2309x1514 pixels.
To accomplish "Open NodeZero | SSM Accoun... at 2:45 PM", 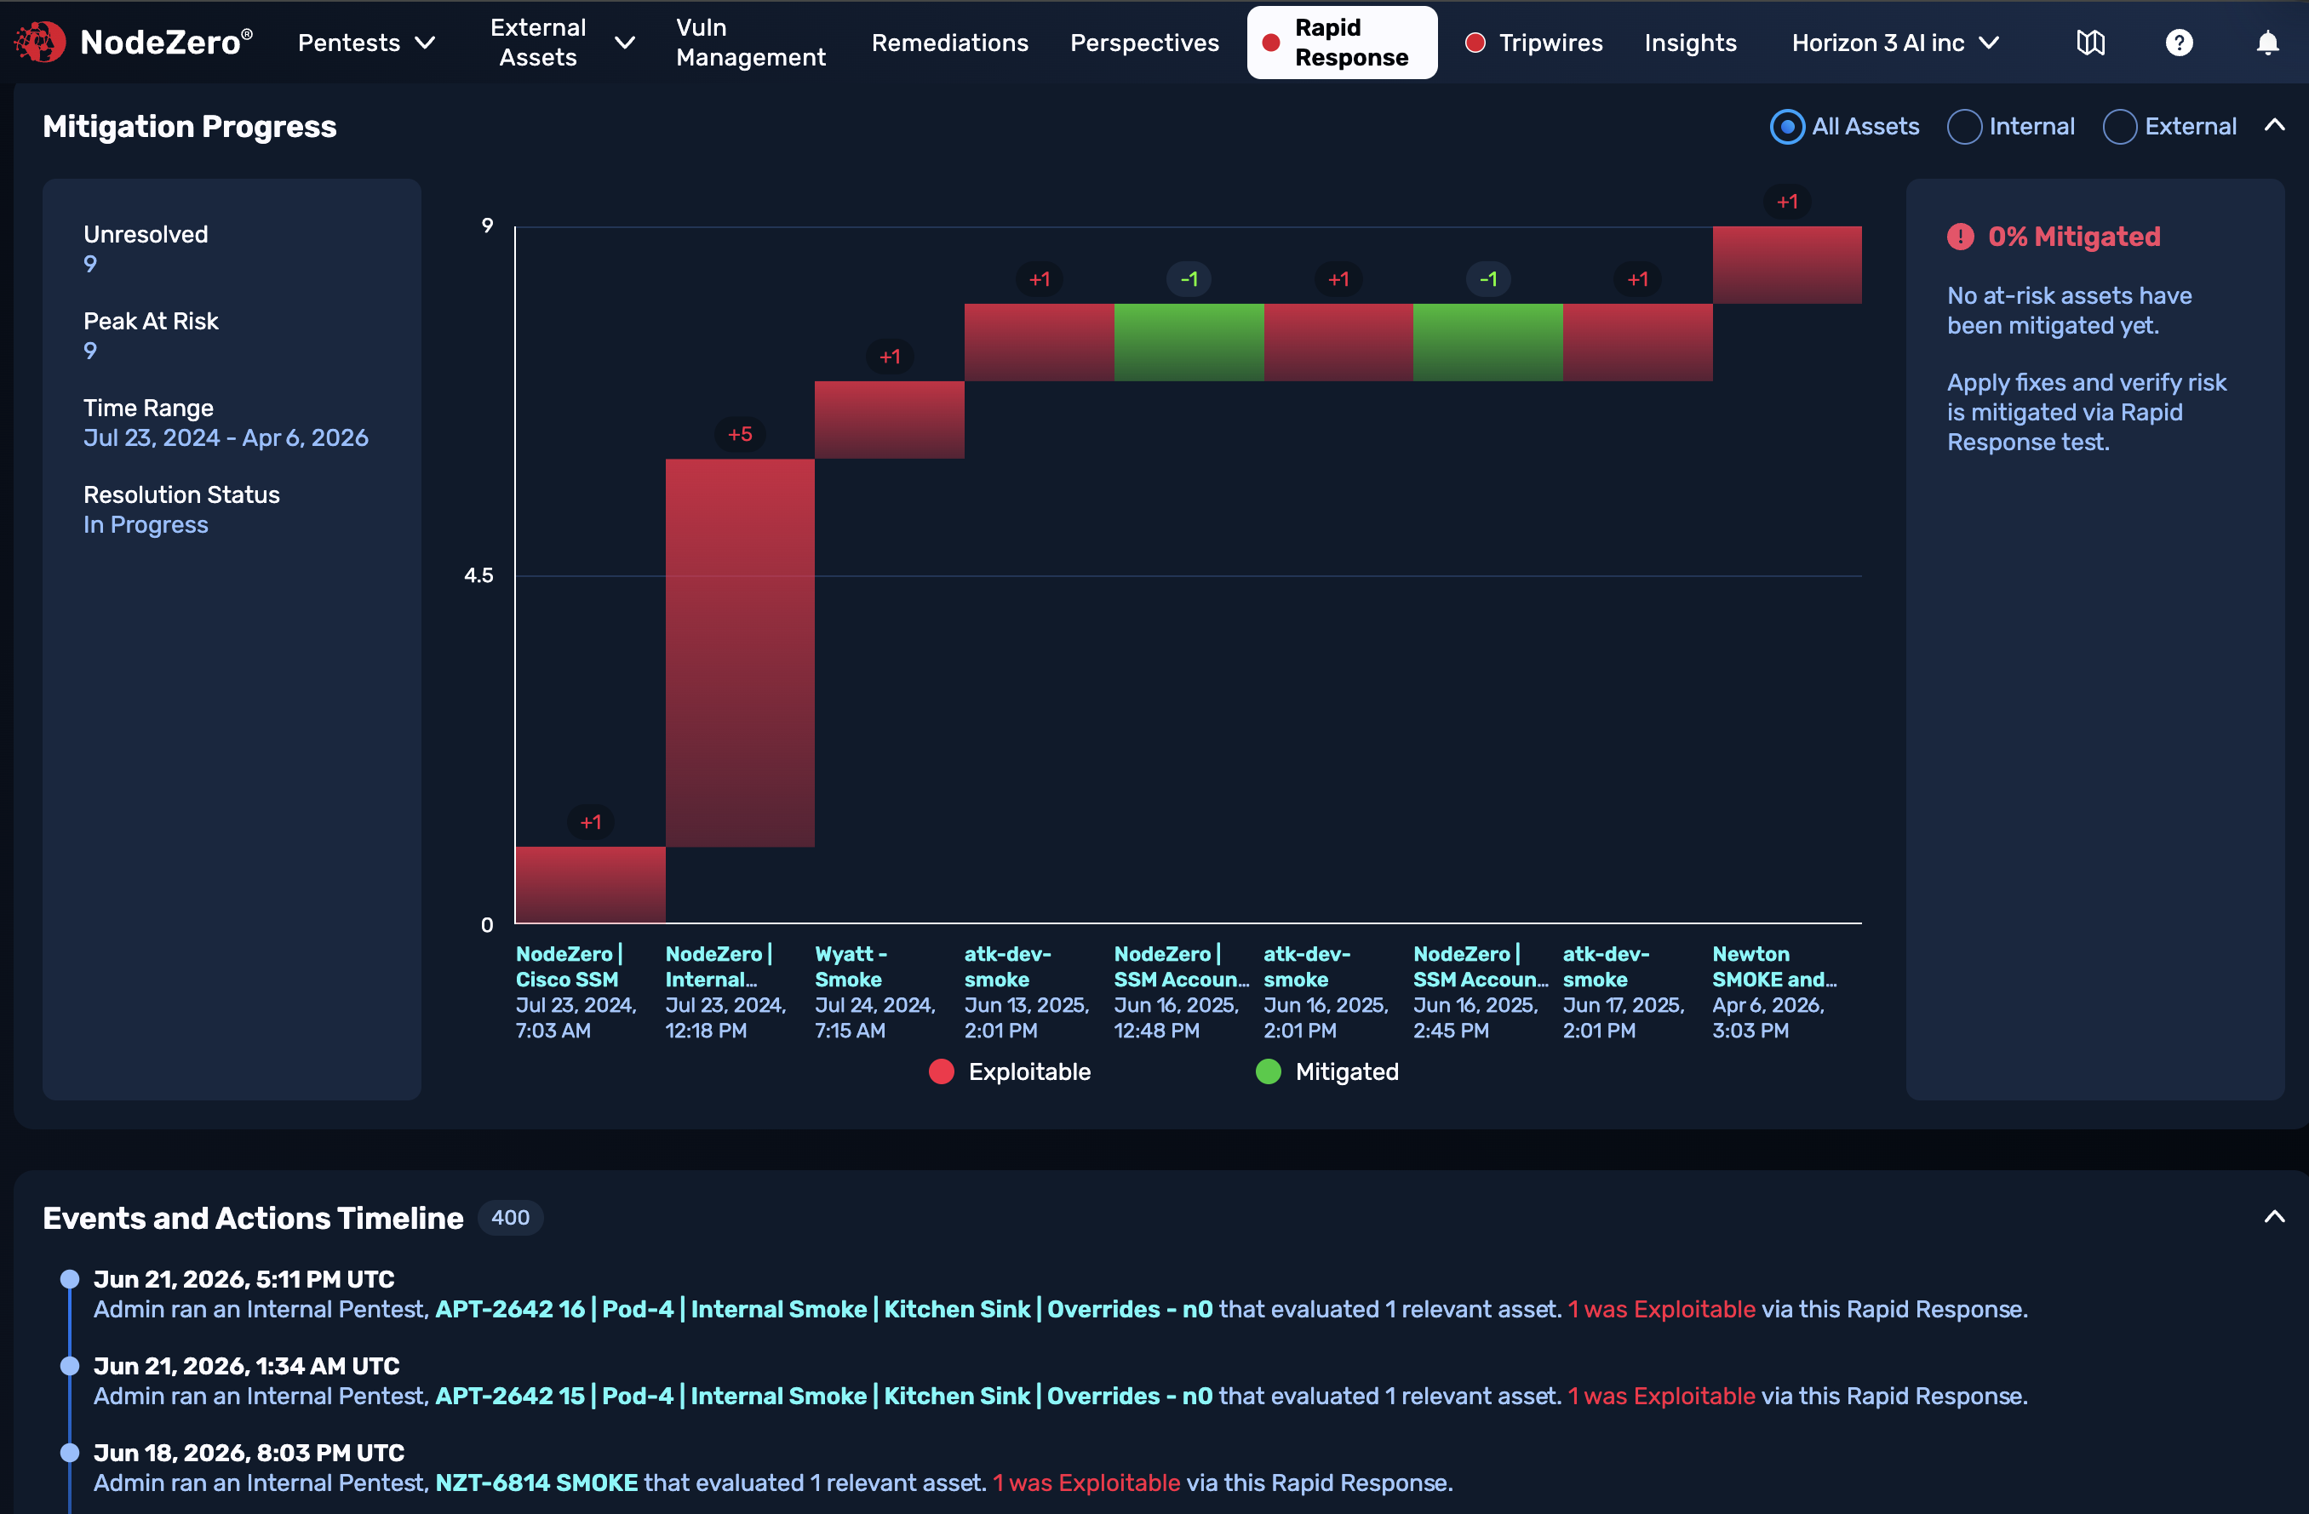I will [1481, 967].
